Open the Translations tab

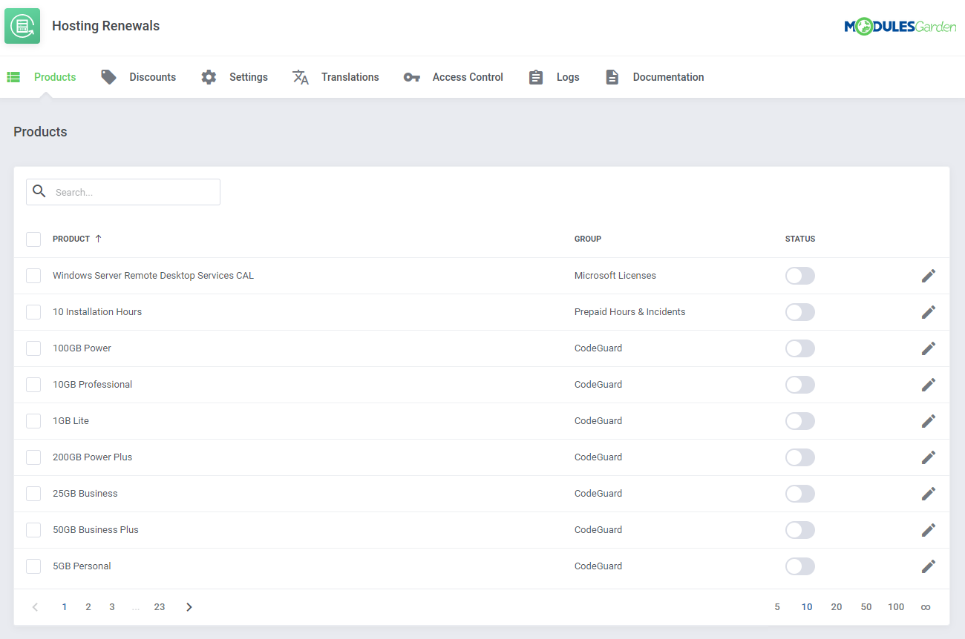336,77
